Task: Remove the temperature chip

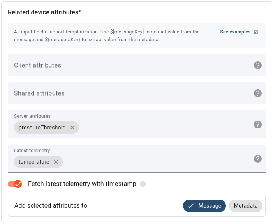Action: tap(56, 162)
